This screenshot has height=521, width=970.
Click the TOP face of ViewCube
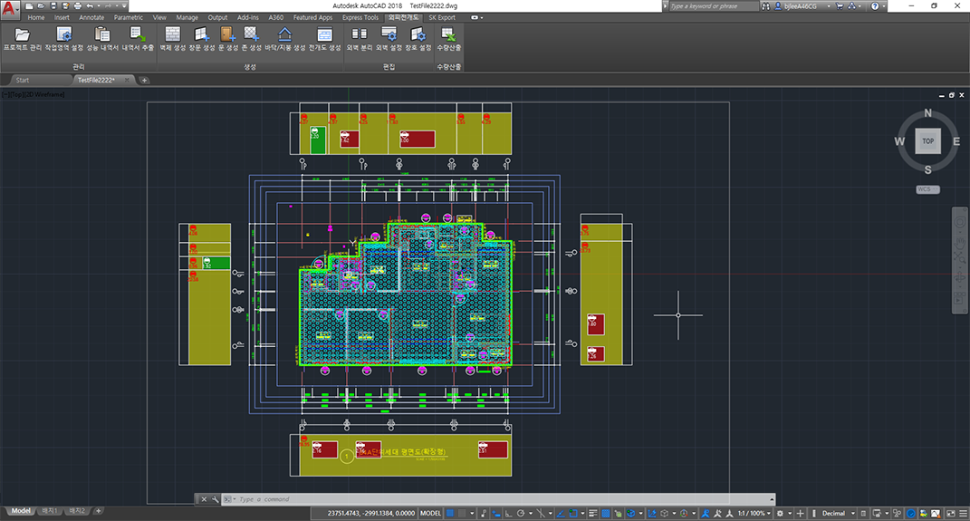(928, 141)
